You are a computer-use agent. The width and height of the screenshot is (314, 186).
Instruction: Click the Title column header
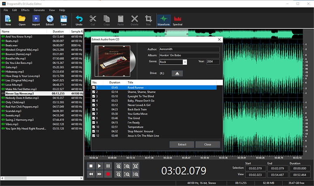tap(131, 82)
